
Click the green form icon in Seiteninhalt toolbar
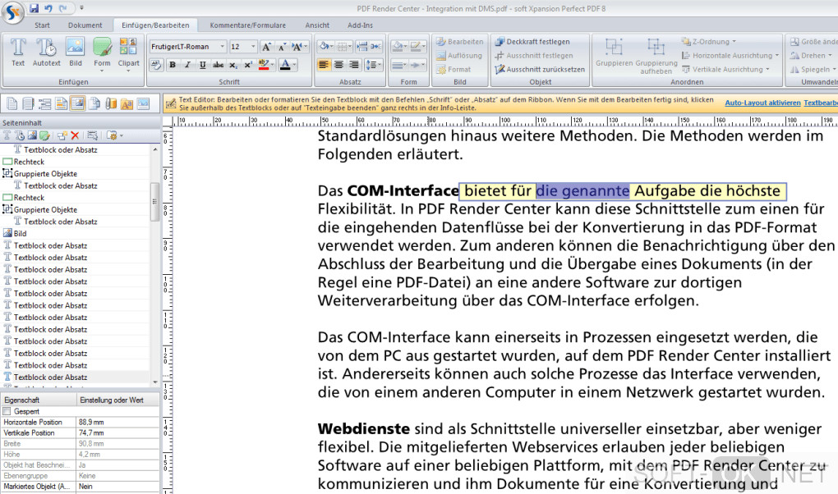pyautogui.click(x=45, y=135)
